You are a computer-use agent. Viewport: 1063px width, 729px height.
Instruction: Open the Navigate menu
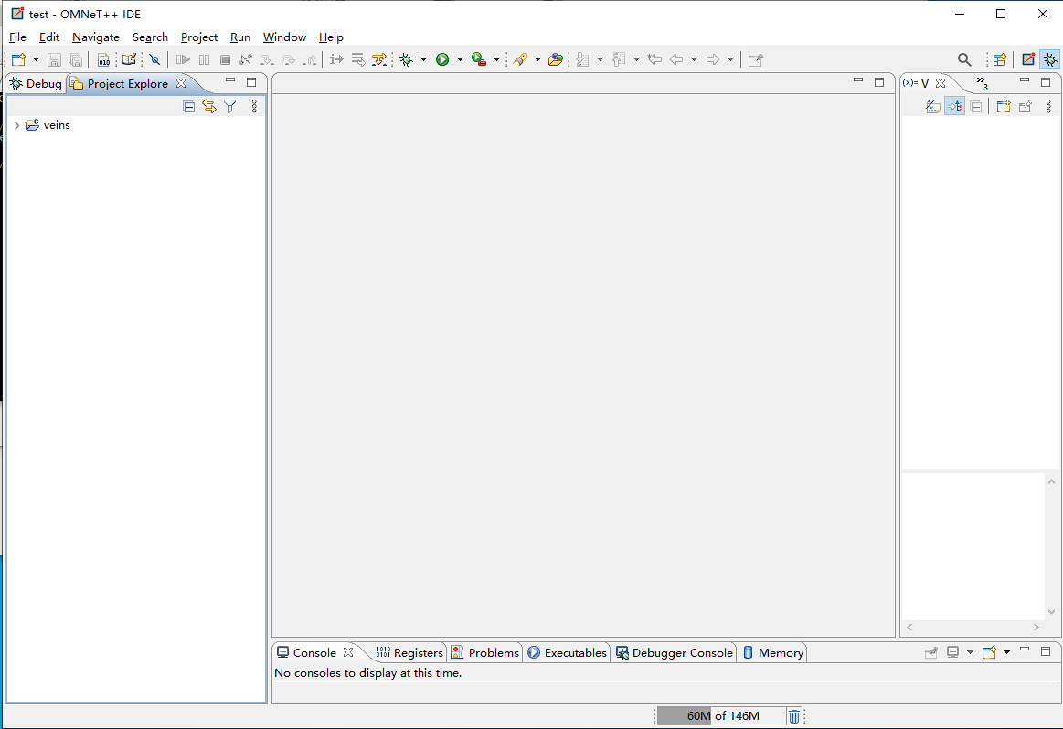point(96,37)
